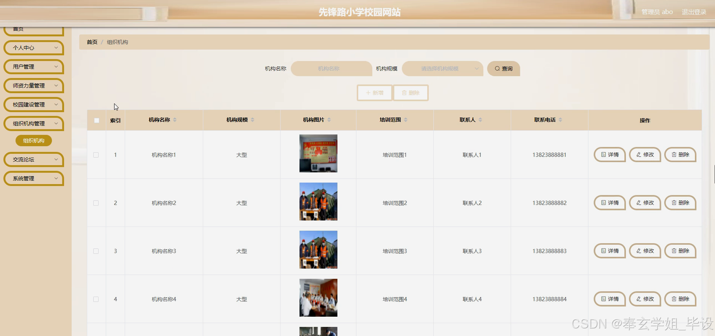This screenshot has width=715, height=336.
Task: Toggle the select-all checkbox in table header
Action: coord(97,120)
